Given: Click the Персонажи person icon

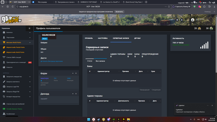Looking at the screenshot, I should (x=4, y=37).
